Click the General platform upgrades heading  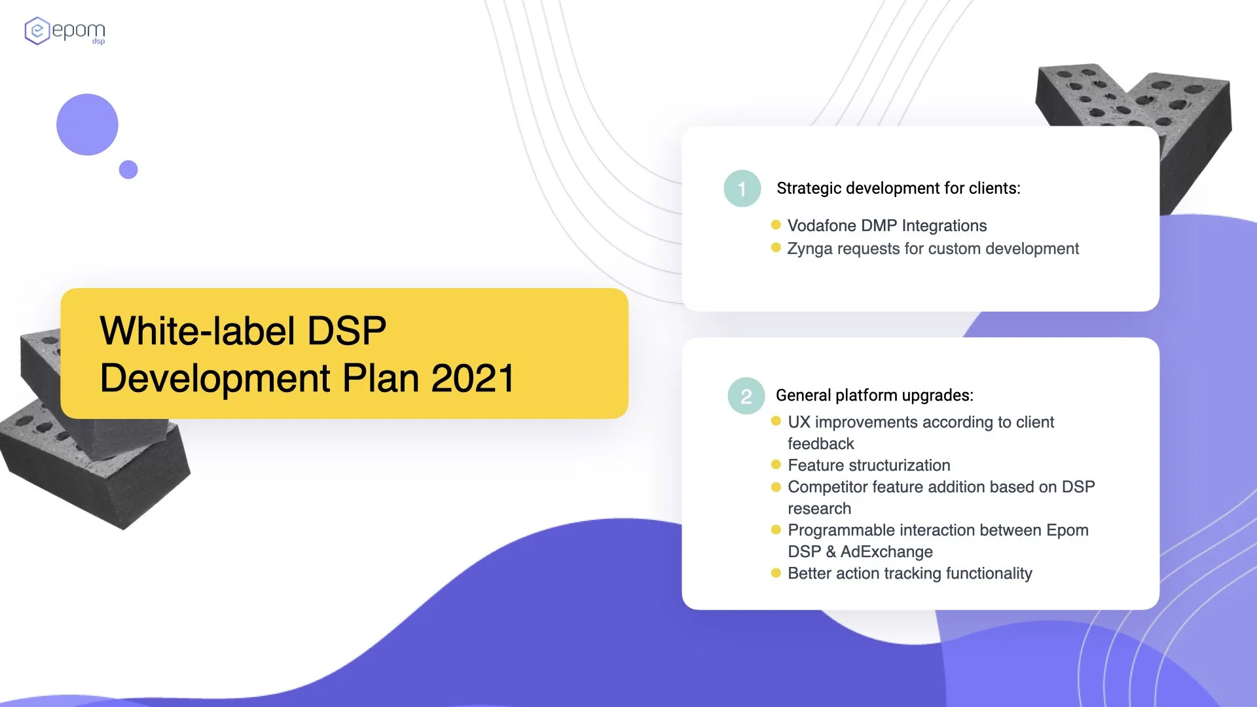pos(874,395)
